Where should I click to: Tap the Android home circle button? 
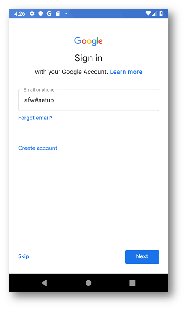pos(88,283)
